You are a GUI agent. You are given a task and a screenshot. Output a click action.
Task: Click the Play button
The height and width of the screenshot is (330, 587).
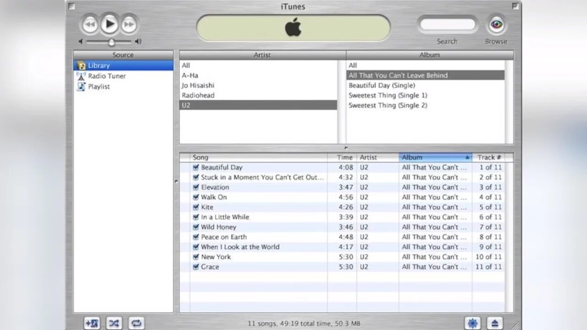(x=110, y=24)
